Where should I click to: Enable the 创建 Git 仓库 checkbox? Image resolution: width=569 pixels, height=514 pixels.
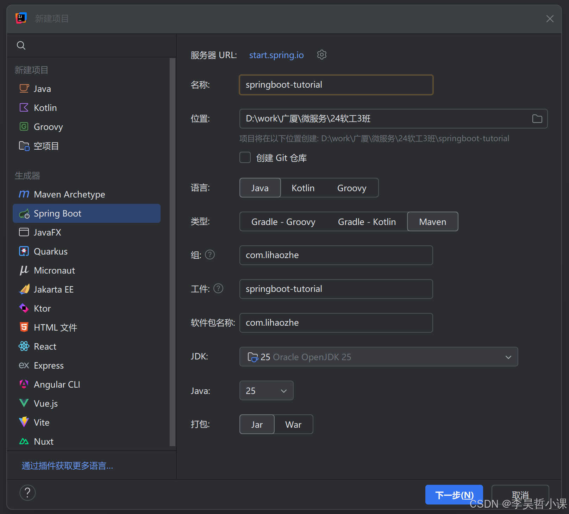click(x=245, y=157)
